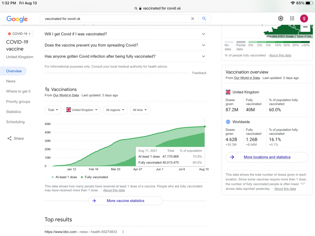Screen dimensions: 315x236
Task: Click More locations and statistics link
Action: click(267, 157)
